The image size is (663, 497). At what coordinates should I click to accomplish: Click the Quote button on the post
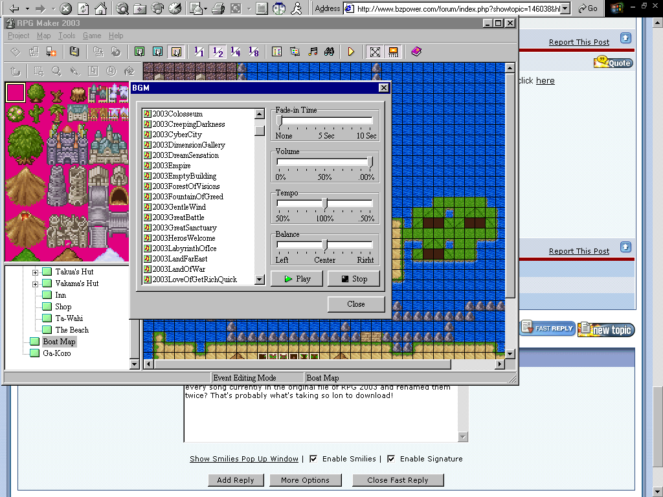click(614, 63)
